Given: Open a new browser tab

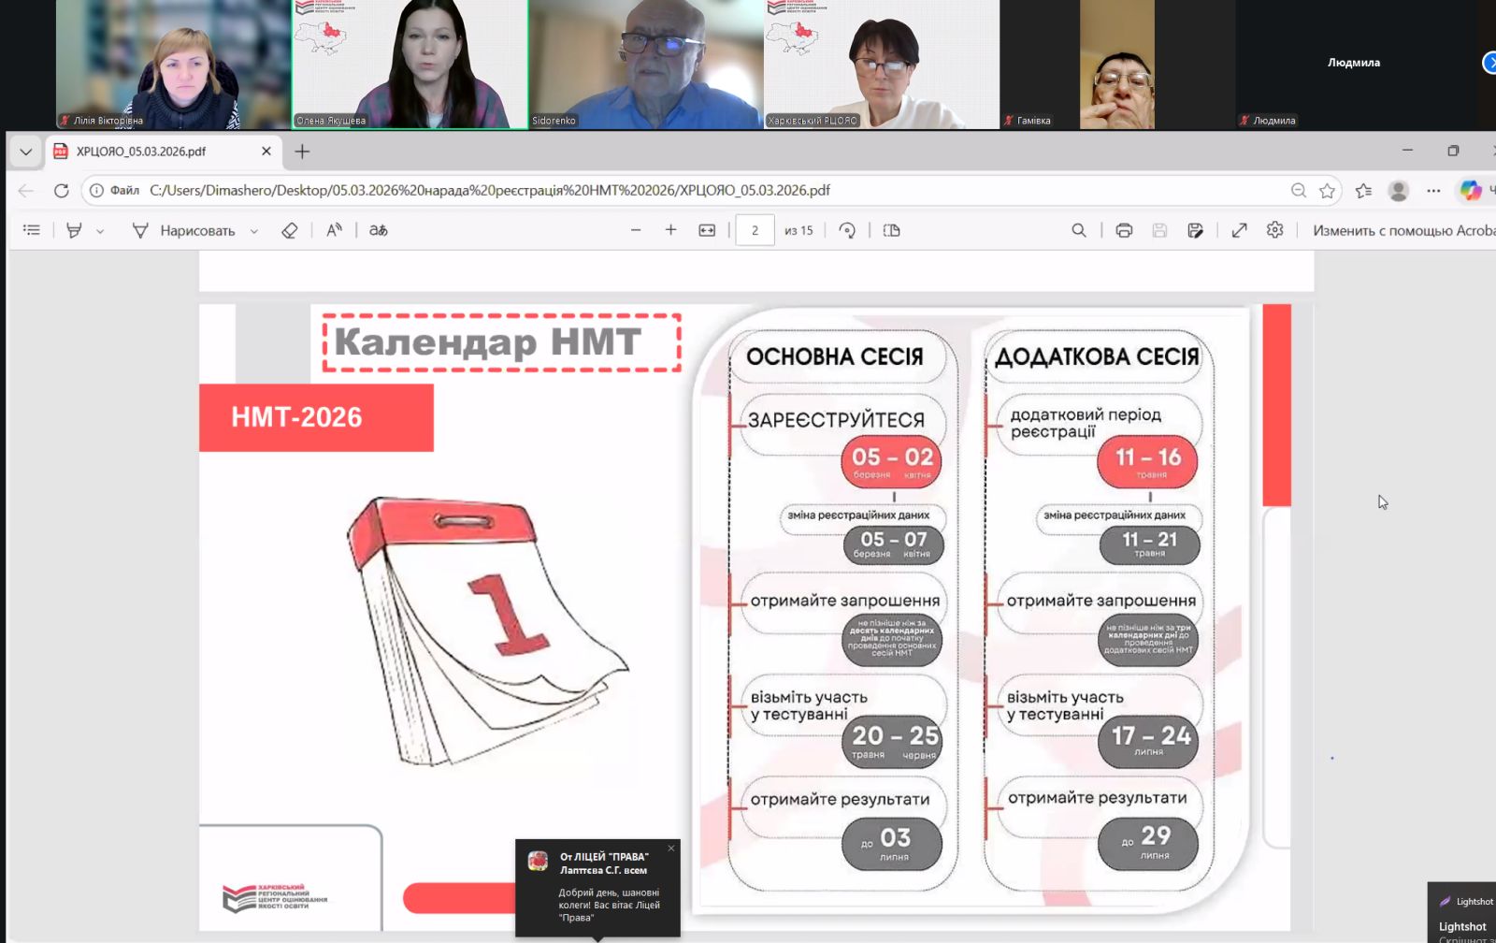Looking at the screenshot, I should point(302,152).
